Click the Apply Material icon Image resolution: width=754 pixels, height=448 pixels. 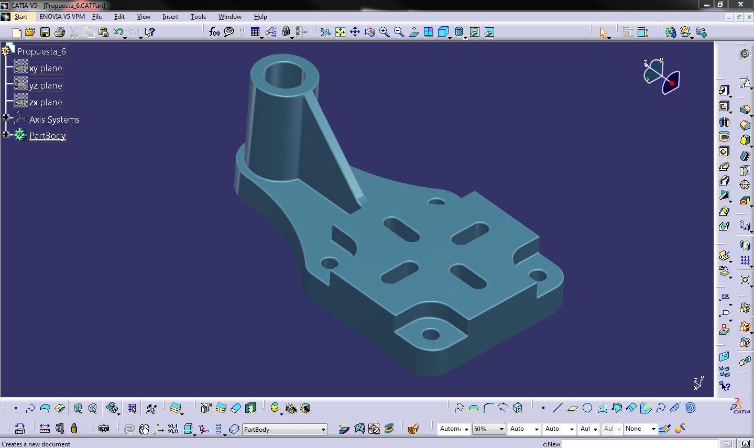point(412,429)
